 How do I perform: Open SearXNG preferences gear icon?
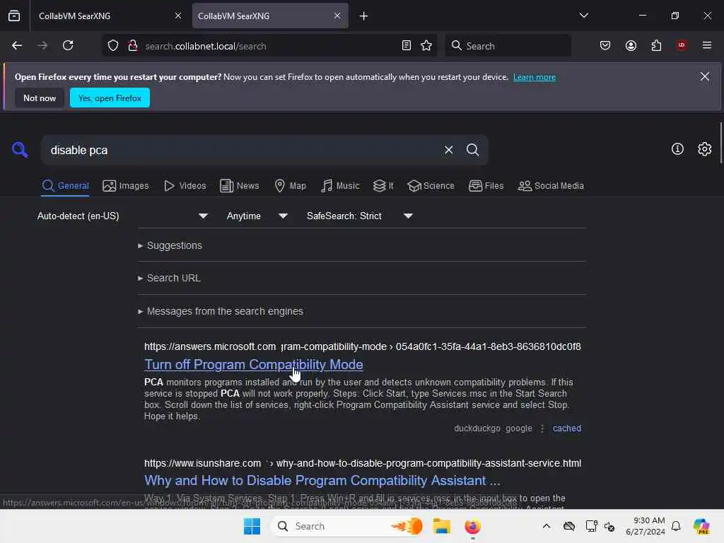(x=705, y=149)
